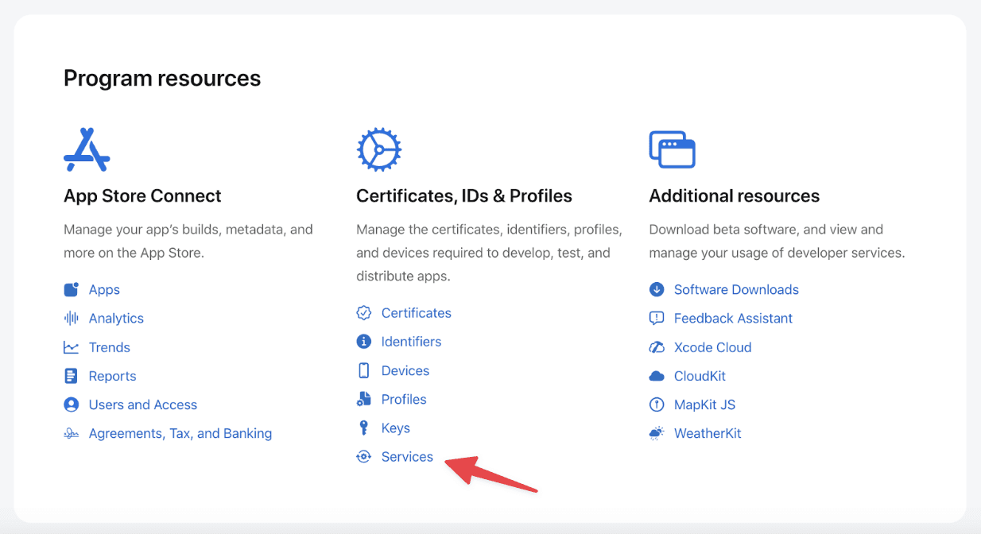
Task: Click the key icon beside Keys
Action: point(364,428)
